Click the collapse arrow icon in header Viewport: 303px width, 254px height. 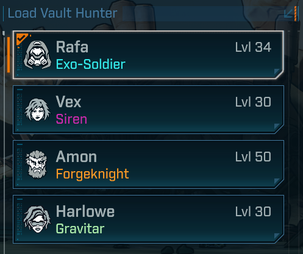[289, 13]
